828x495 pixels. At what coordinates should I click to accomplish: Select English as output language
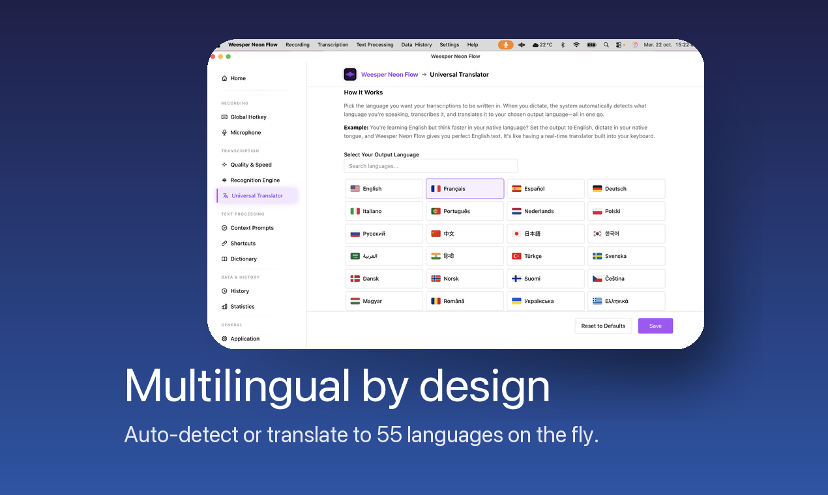[384, 189]
